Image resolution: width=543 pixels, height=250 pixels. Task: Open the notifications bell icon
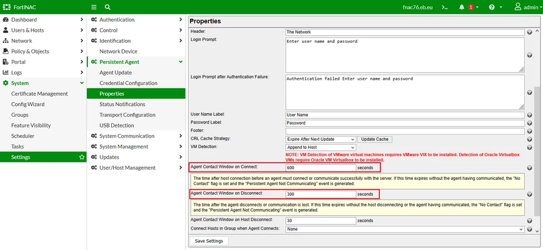click(x=461, y=7)
